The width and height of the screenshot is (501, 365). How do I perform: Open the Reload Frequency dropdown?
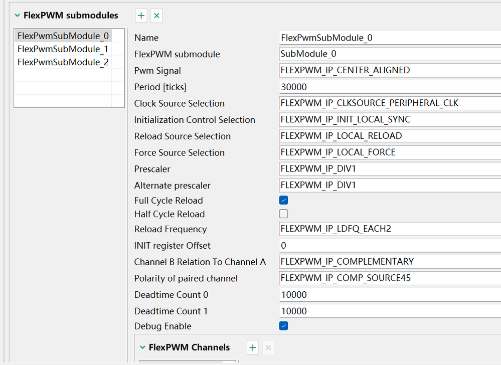[x=389, y=229]
